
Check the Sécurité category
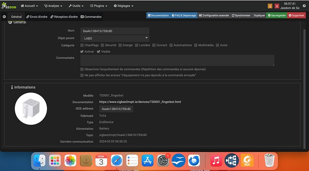pos(102,45)
